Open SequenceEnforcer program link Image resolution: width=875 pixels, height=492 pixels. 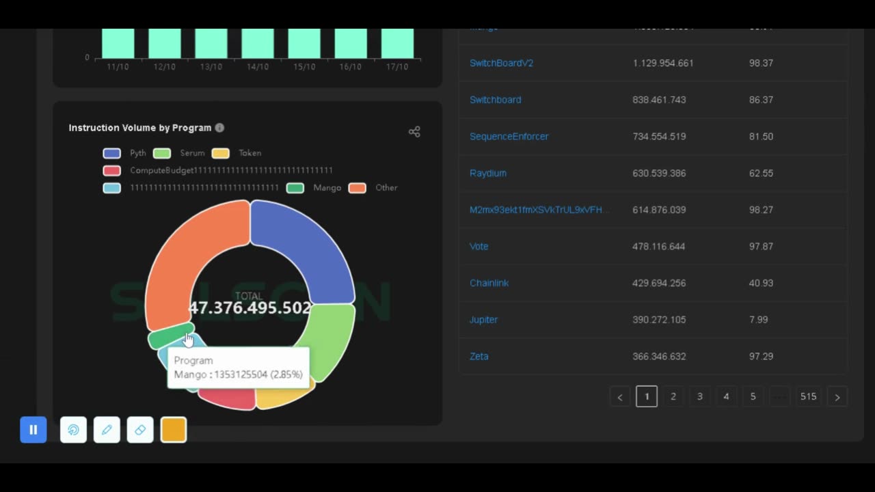[x=509, y=137]
